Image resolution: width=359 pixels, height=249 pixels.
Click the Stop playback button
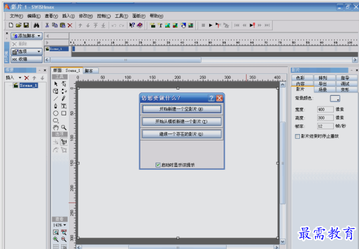click(x=203, y=25)
